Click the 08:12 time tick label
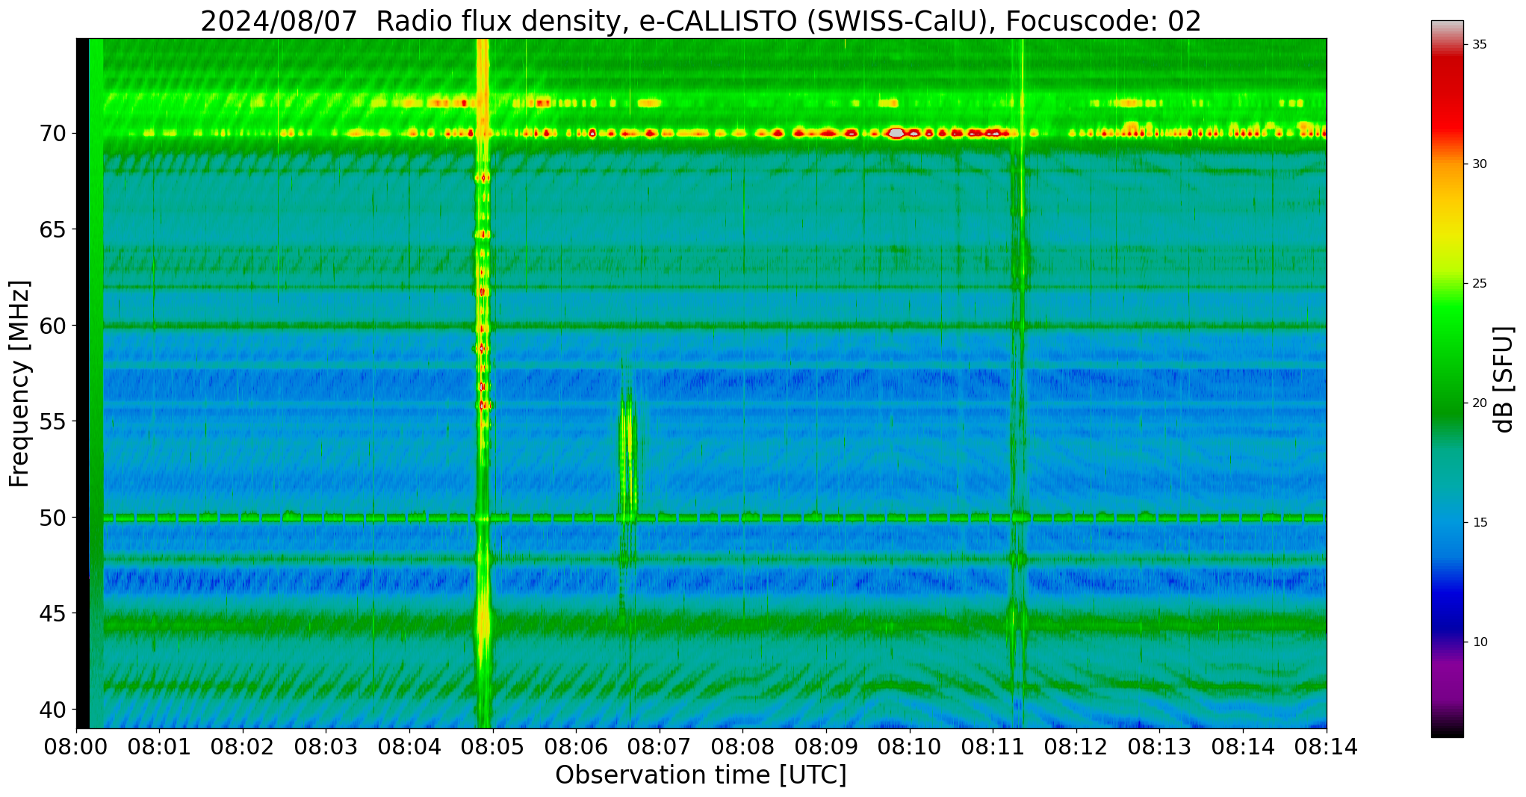 (x=1076, y=746)
